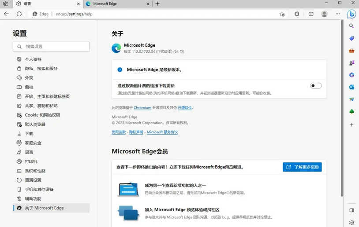Screen dimensions: 359x227
Task: Toggle 通过按流量计费的连接下载更新 switch
Action: [x=316, y=86]
